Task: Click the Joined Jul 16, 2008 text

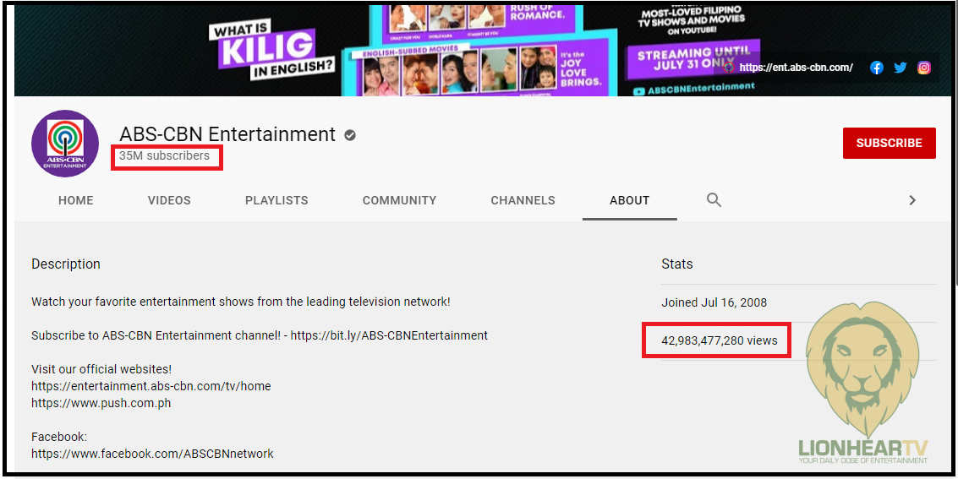Action: pyautogui.click(x=714, y=302)
